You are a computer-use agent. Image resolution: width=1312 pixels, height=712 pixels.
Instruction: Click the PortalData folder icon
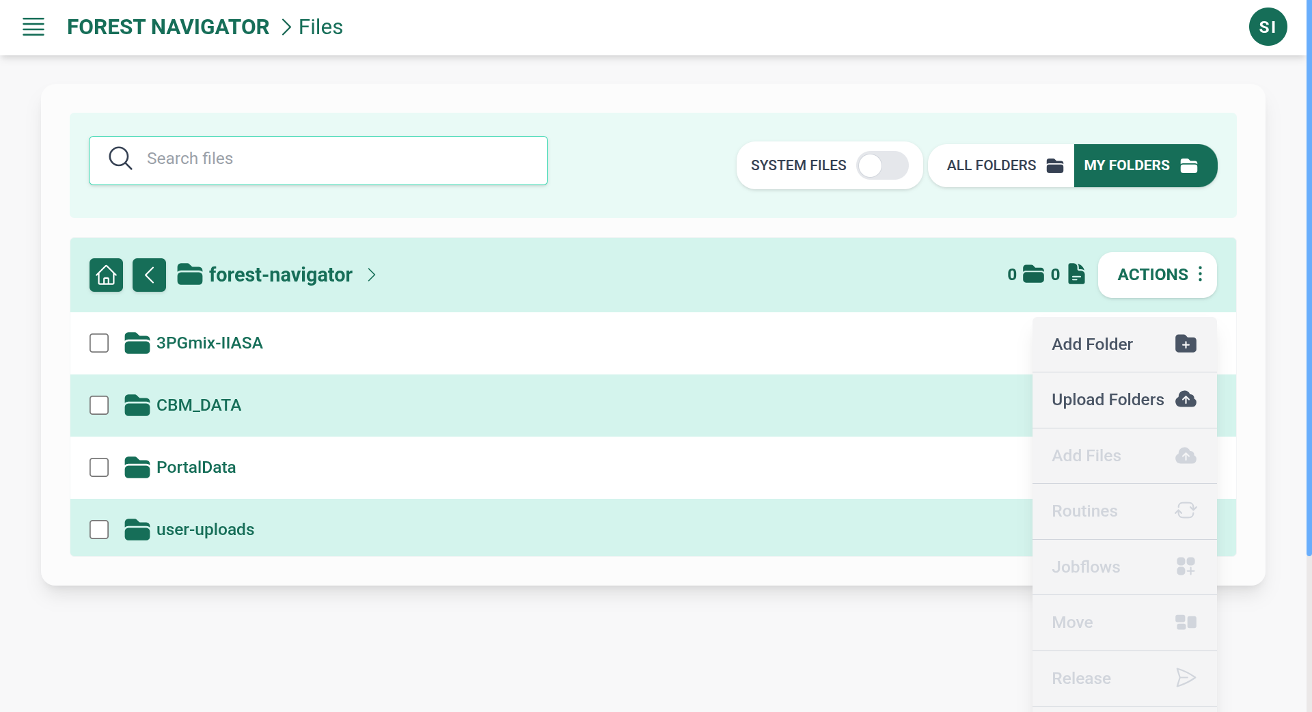(137, 467)
